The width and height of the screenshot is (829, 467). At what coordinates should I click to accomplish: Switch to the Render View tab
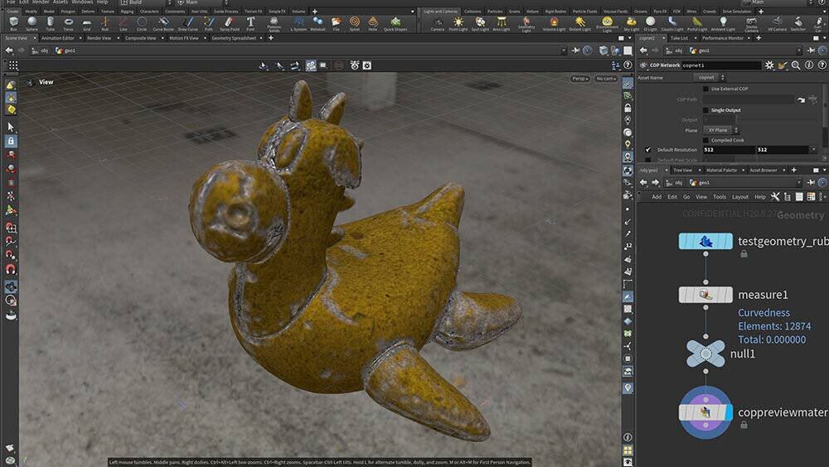point(99,38)
